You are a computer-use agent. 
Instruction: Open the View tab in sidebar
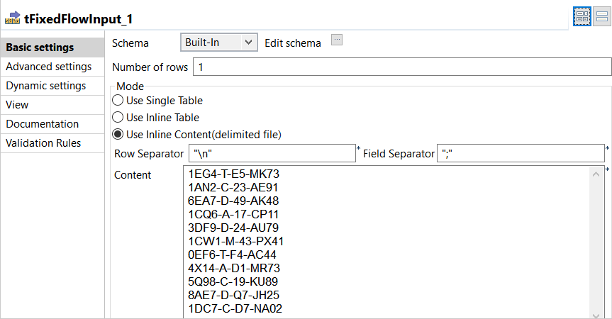[17, 105]
